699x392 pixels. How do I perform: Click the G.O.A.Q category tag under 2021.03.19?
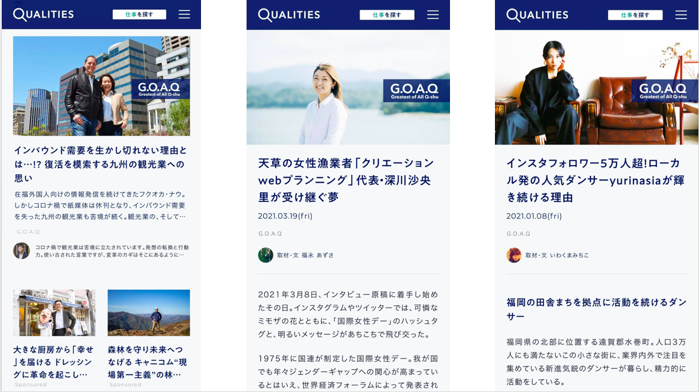pyautogui.click(x=270, y=234)
